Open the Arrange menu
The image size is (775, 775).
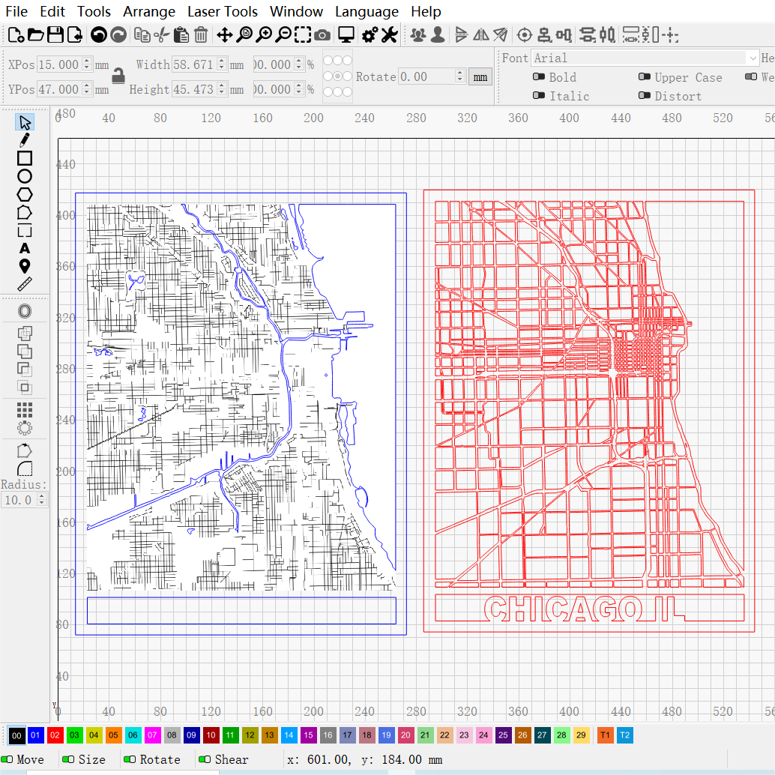[x=148, y=11]
